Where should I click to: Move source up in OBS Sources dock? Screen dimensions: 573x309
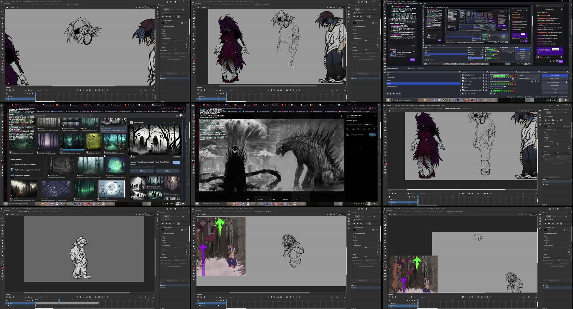point(472,93)
